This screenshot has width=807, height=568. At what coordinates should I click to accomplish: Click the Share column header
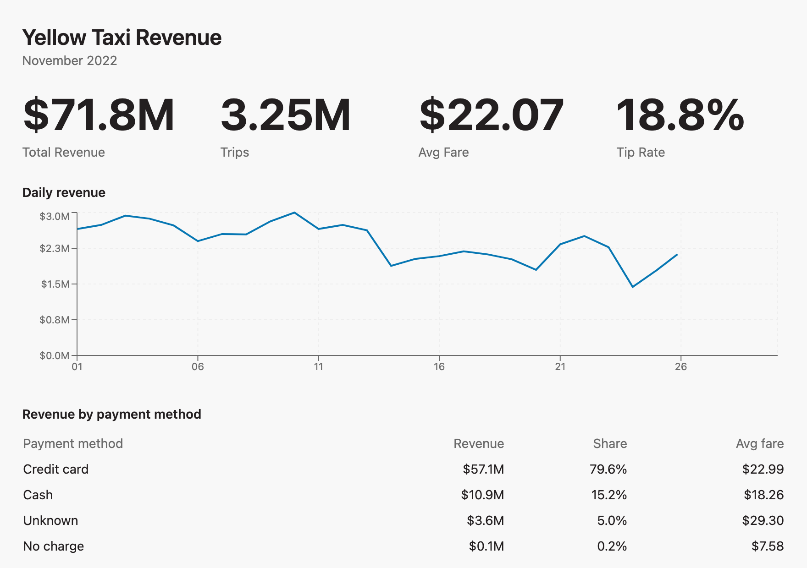610,443
